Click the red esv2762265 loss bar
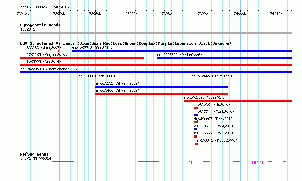The width and height of the screenshot is (302, 181). [x=82, y=58]
